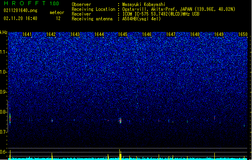The width and height of the screenshot is (252, 160).
Task: Click the 1644 time marker
Action: pos(99,34)
